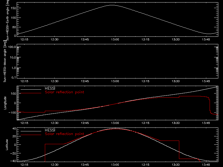Click 13:15 under the Moon angle plot
Screen dimensions: 223x167
click(145, 81)
